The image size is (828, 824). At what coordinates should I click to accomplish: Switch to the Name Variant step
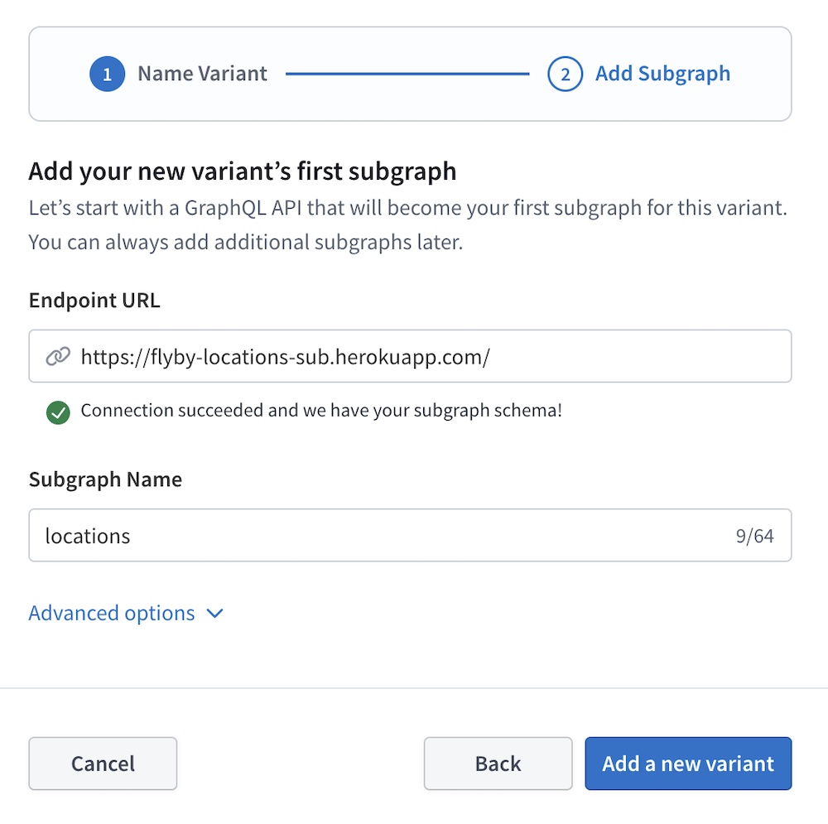(204, 74)
